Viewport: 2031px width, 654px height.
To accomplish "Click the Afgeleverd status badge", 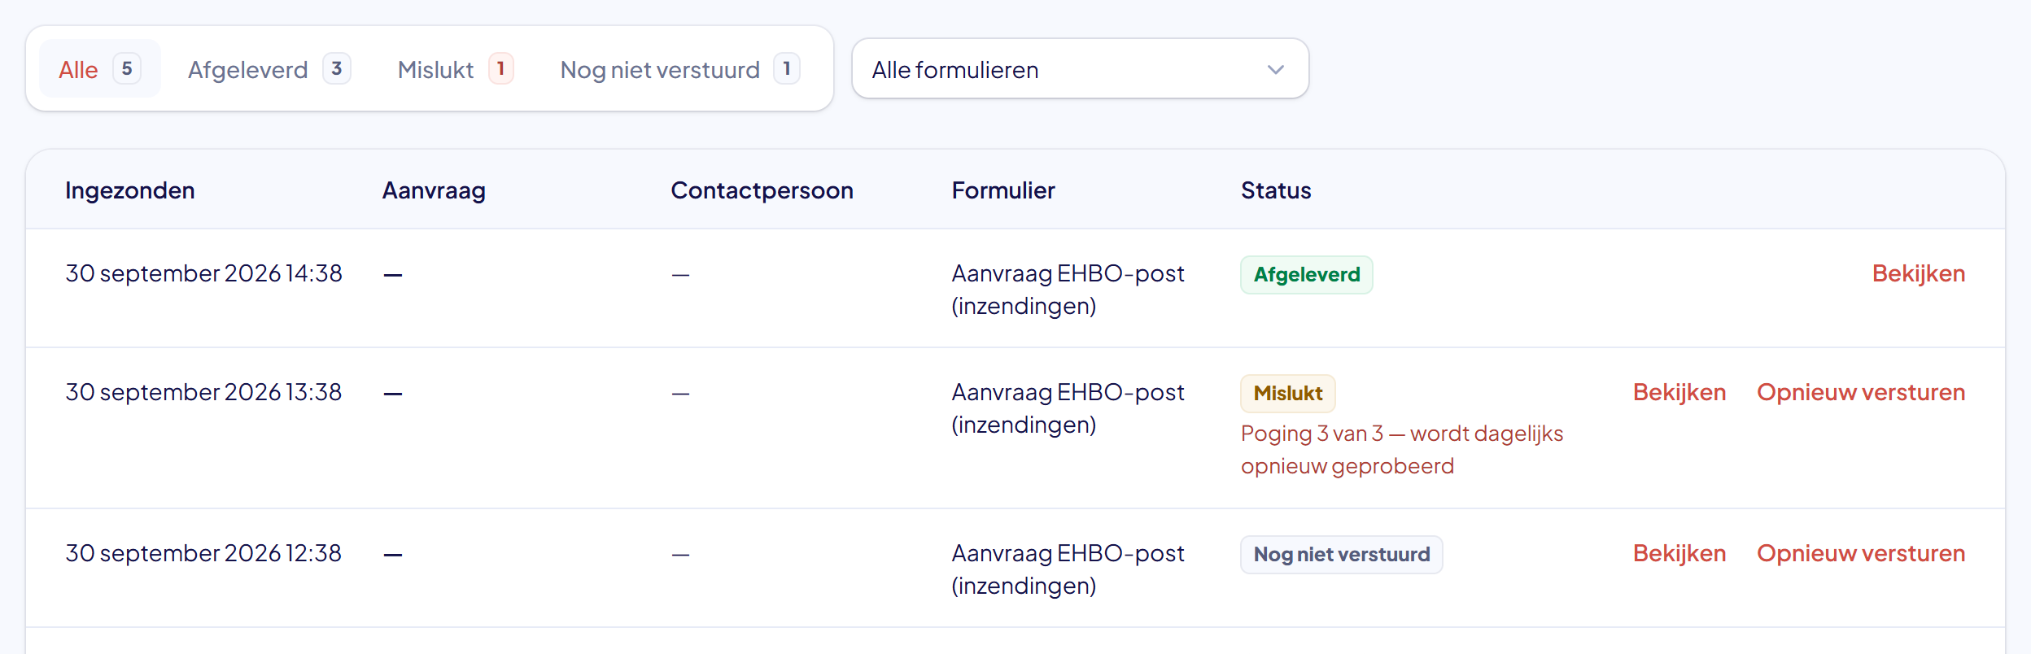I will (1307, 275).
